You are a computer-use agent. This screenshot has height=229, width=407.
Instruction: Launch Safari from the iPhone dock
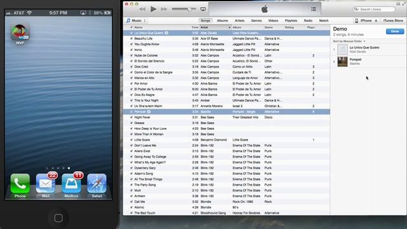[x=97, y=183]
